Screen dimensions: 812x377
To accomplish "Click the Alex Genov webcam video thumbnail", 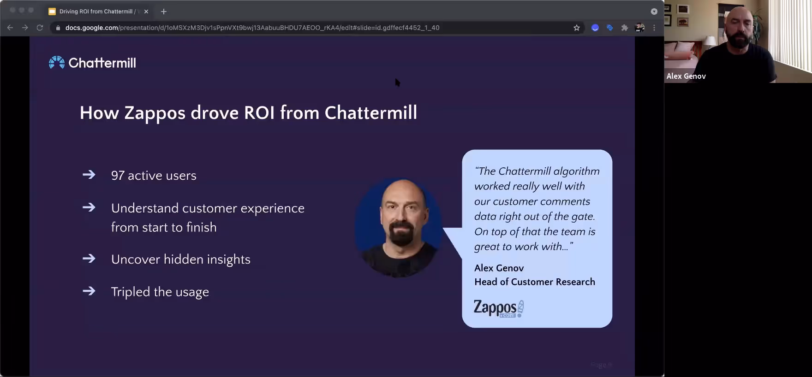I will click(738, 41).
